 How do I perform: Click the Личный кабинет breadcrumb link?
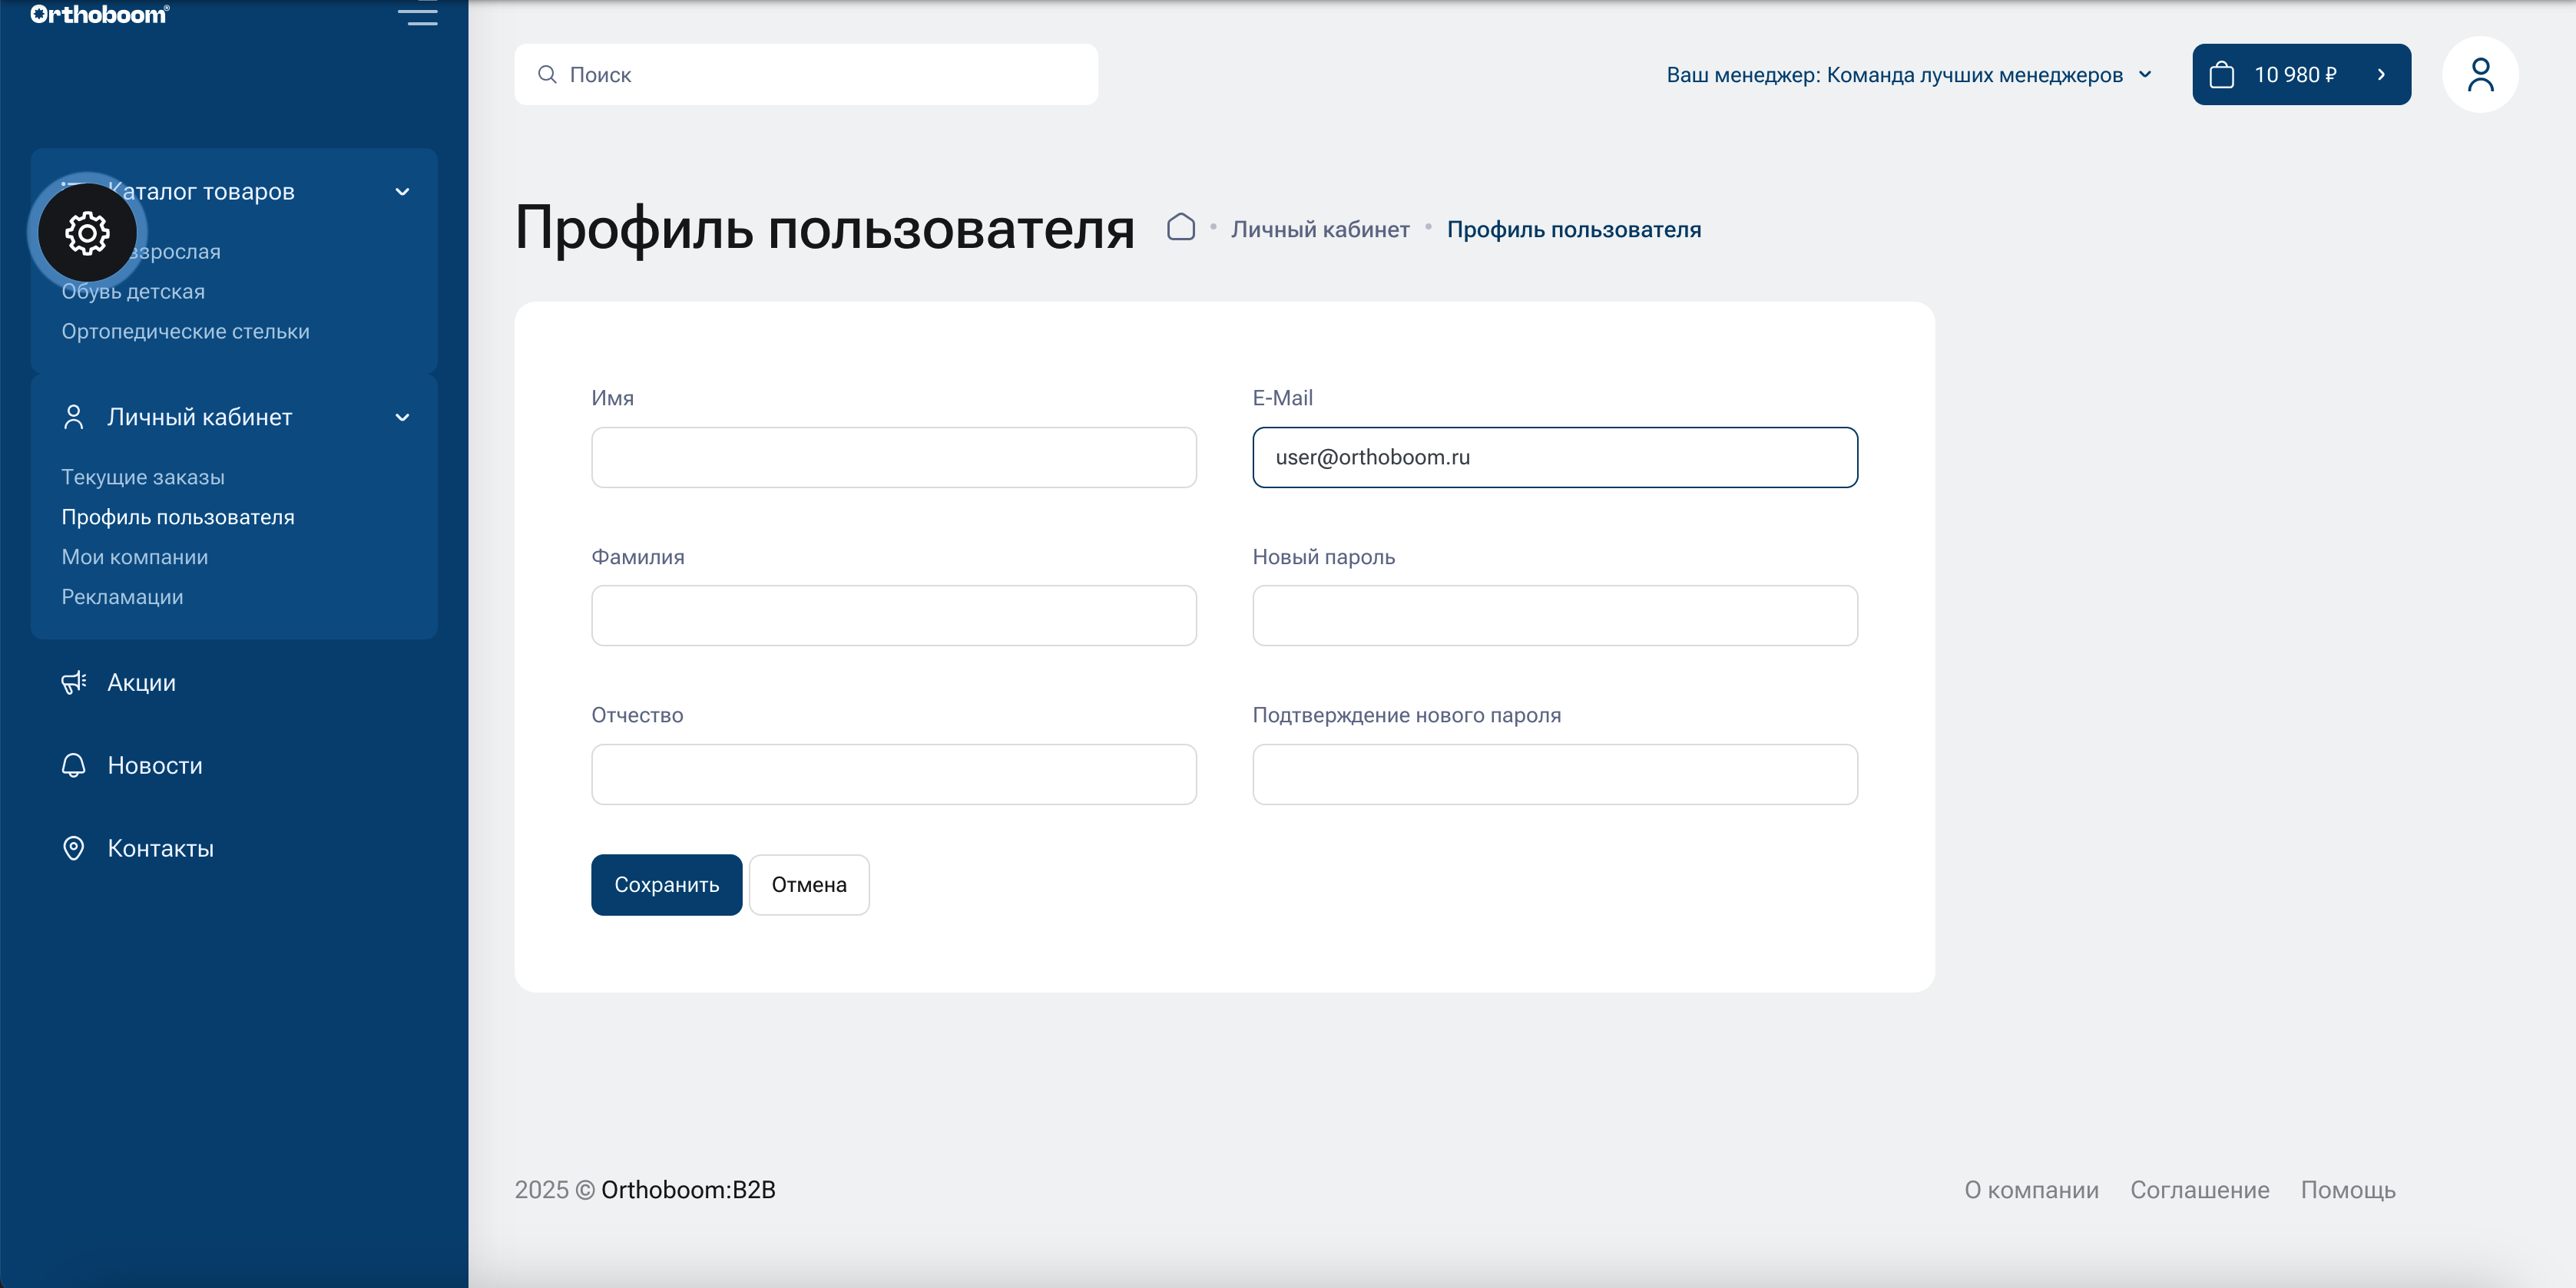(1320, 228)
